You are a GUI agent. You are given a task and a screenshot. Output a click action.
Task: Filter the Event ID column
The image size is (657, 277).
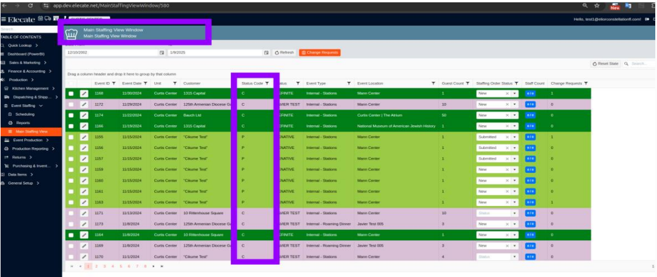[113, 83]
